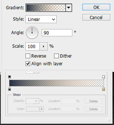Click the Cancel button
The image size is (114, 125).
click(96, 17)
